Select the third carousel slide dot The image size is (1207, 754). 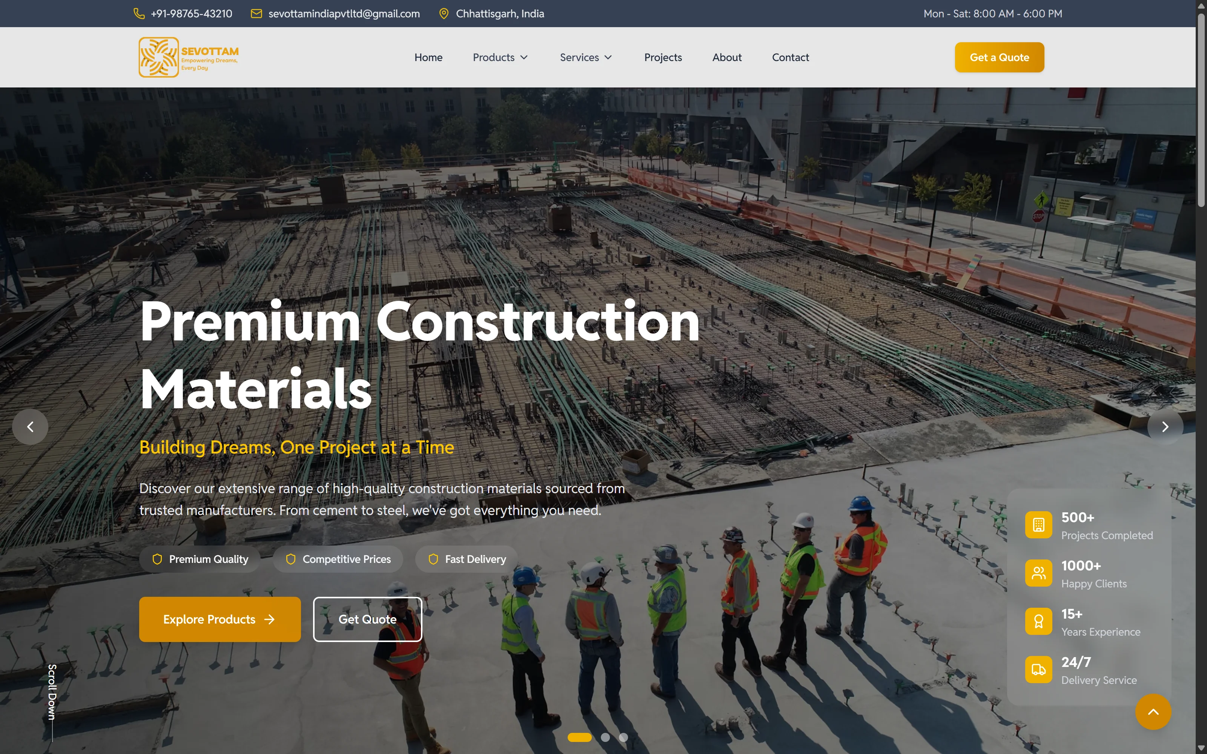click(623, 737)
